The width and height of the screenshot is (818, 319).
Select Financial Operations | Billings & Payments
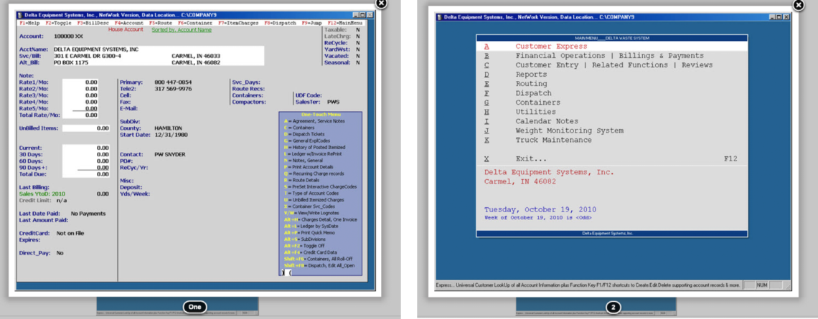(609, 56)
